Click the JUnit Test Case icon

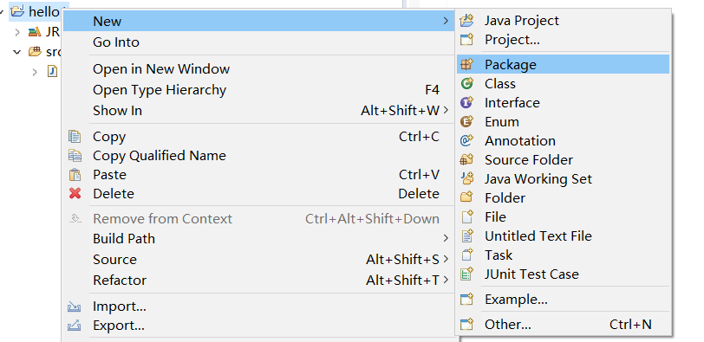(x=467, y=274)
